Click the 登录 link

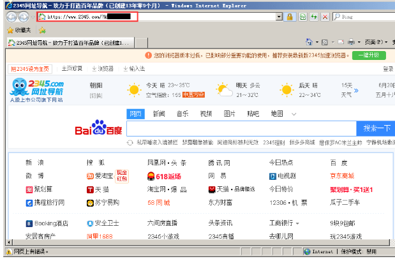point(388,69)
